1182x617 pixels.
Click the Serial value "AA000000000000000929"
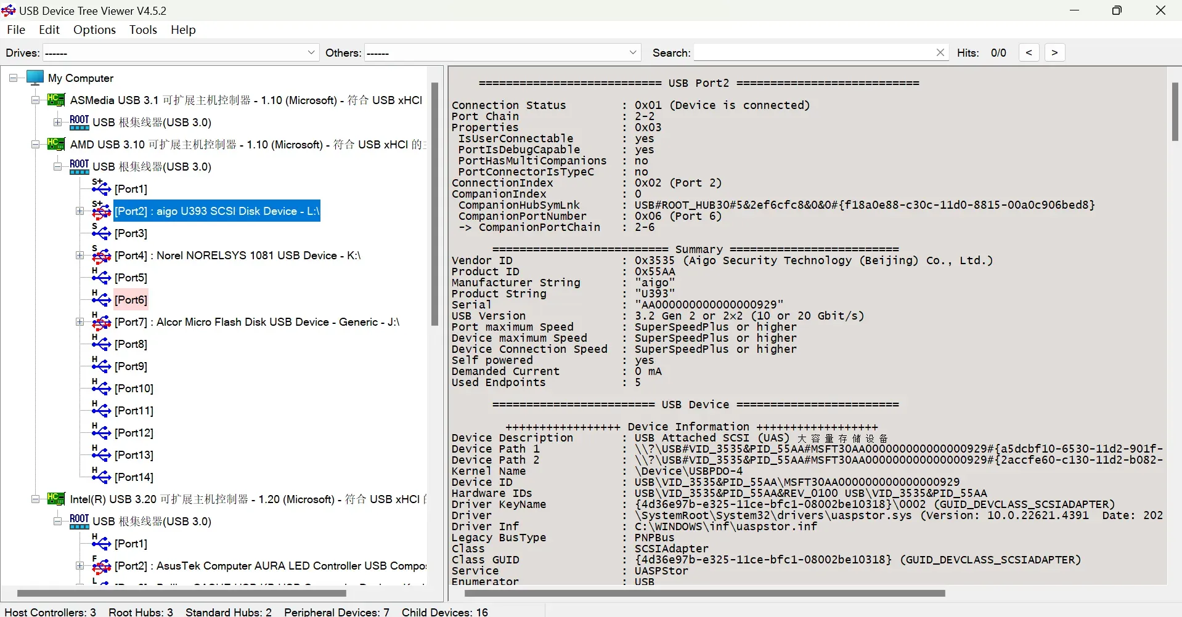pos(709,305)
